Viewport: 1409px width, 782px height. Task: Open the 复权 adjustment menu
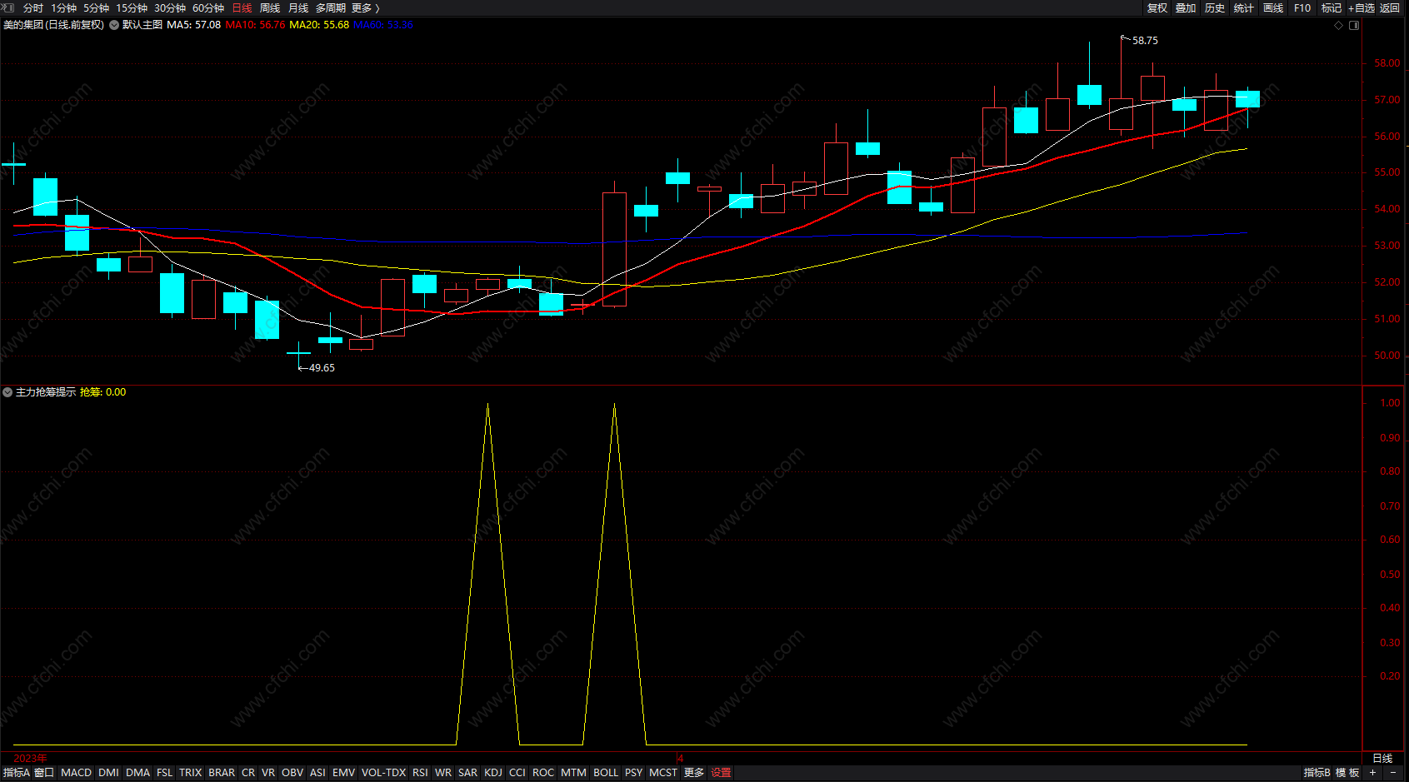[x=1157, y=7]
